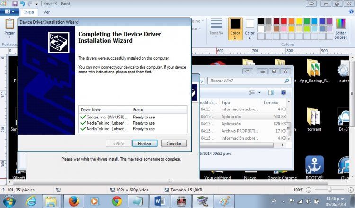The width and height of the screenshot is (355, 208).
Task: Click the '100%' zoom level text
Action: [x=298, y=190]
